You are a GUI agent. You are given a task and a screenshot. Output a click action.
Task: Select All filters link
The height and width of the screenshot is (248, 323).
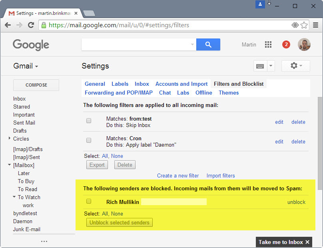pos(105,156)
